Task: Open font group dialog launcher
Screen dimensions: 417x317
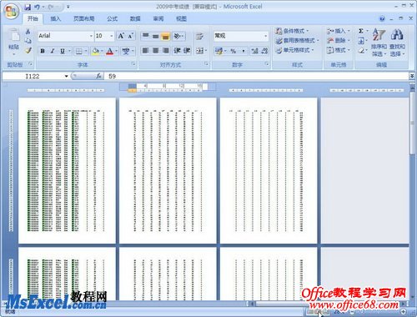Action: point(133,64)
